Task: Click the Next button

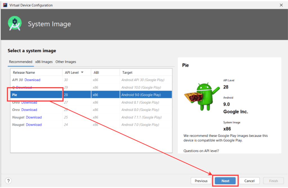Action: click(225, 181)
